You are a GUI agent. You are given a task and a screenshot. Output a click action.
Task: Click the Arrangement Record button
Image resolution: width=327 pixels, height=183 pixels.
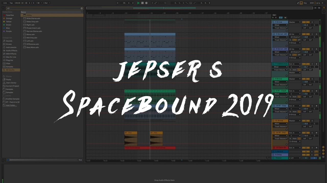point(146,3)
